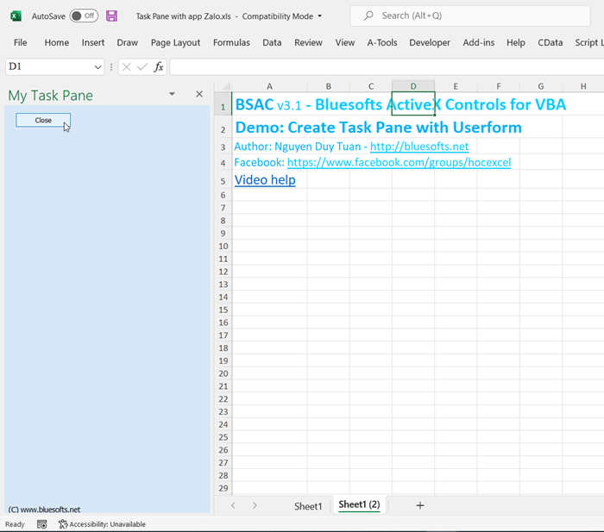This screenshot has width=604, height=532.
Task: Click the BSAC v3.1 title text cell
Action: coord(400,104)
